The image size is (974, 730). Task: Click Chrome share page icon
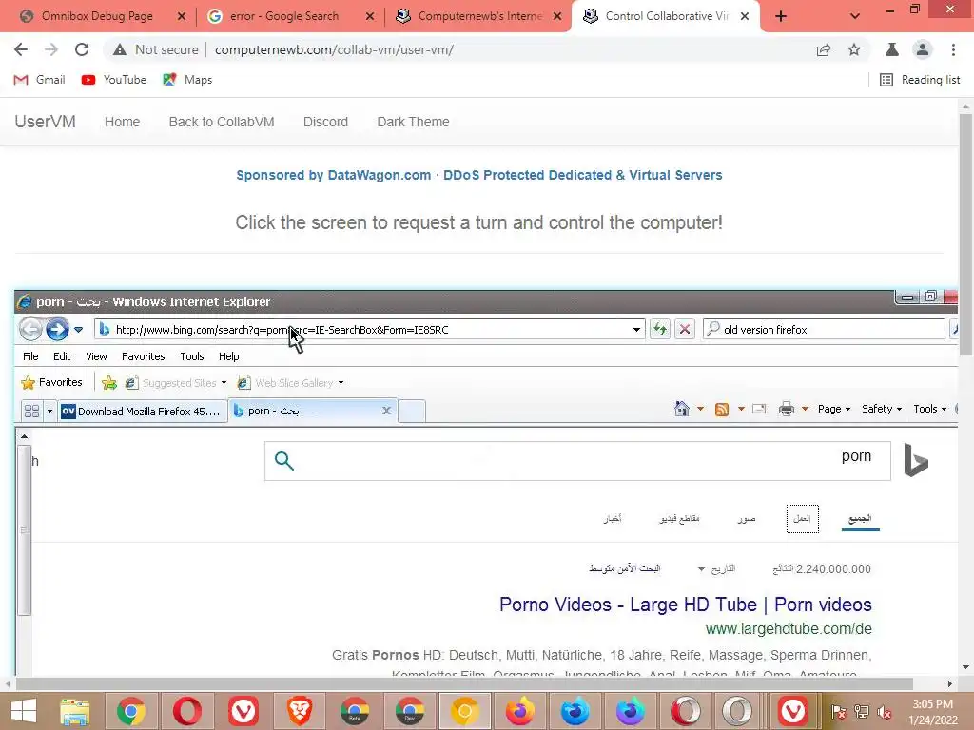(x=824, y=49)
